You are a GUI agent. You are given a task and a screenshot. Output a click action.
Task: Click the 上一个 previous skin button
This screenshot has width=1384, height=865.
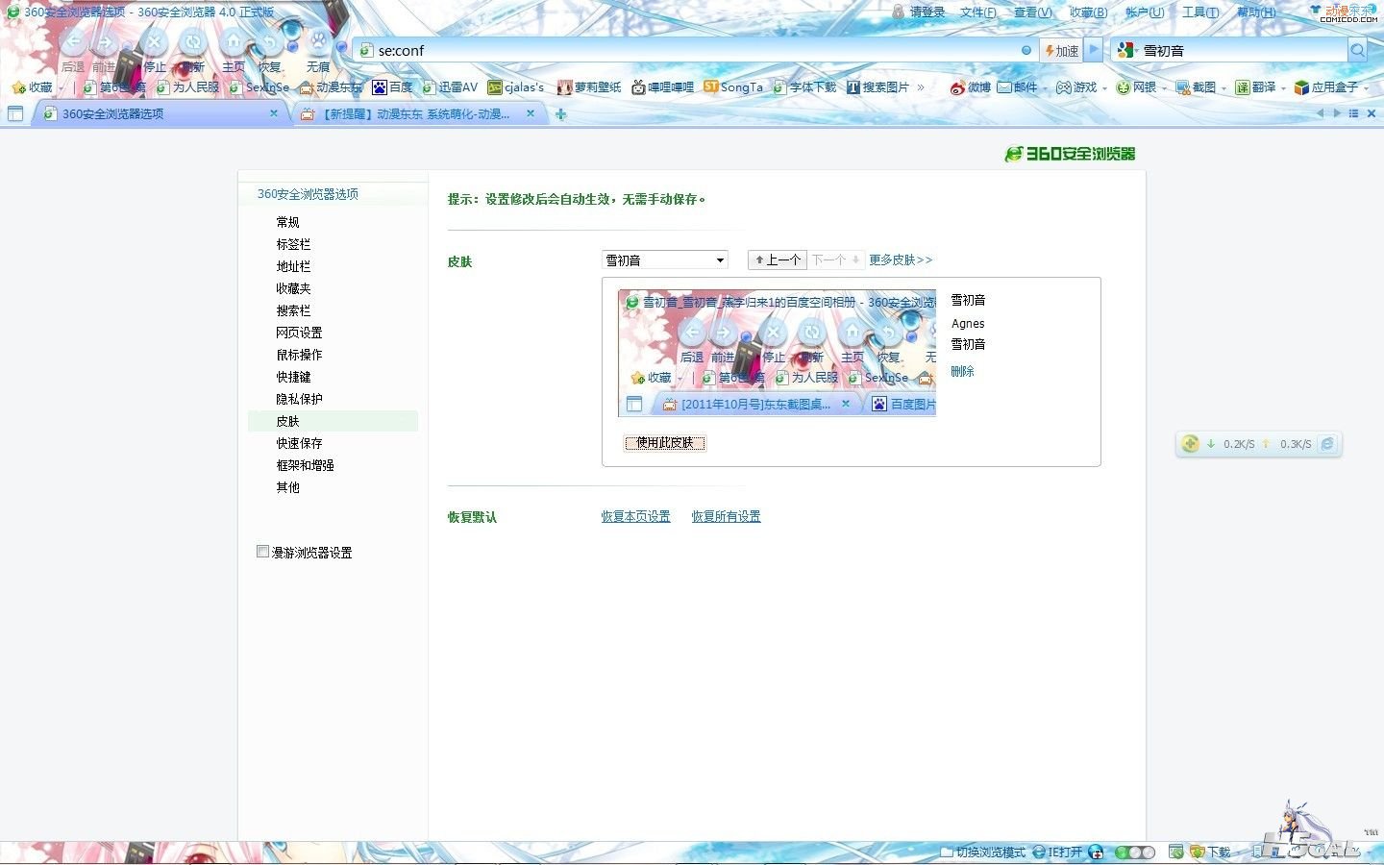pos(778,259)
